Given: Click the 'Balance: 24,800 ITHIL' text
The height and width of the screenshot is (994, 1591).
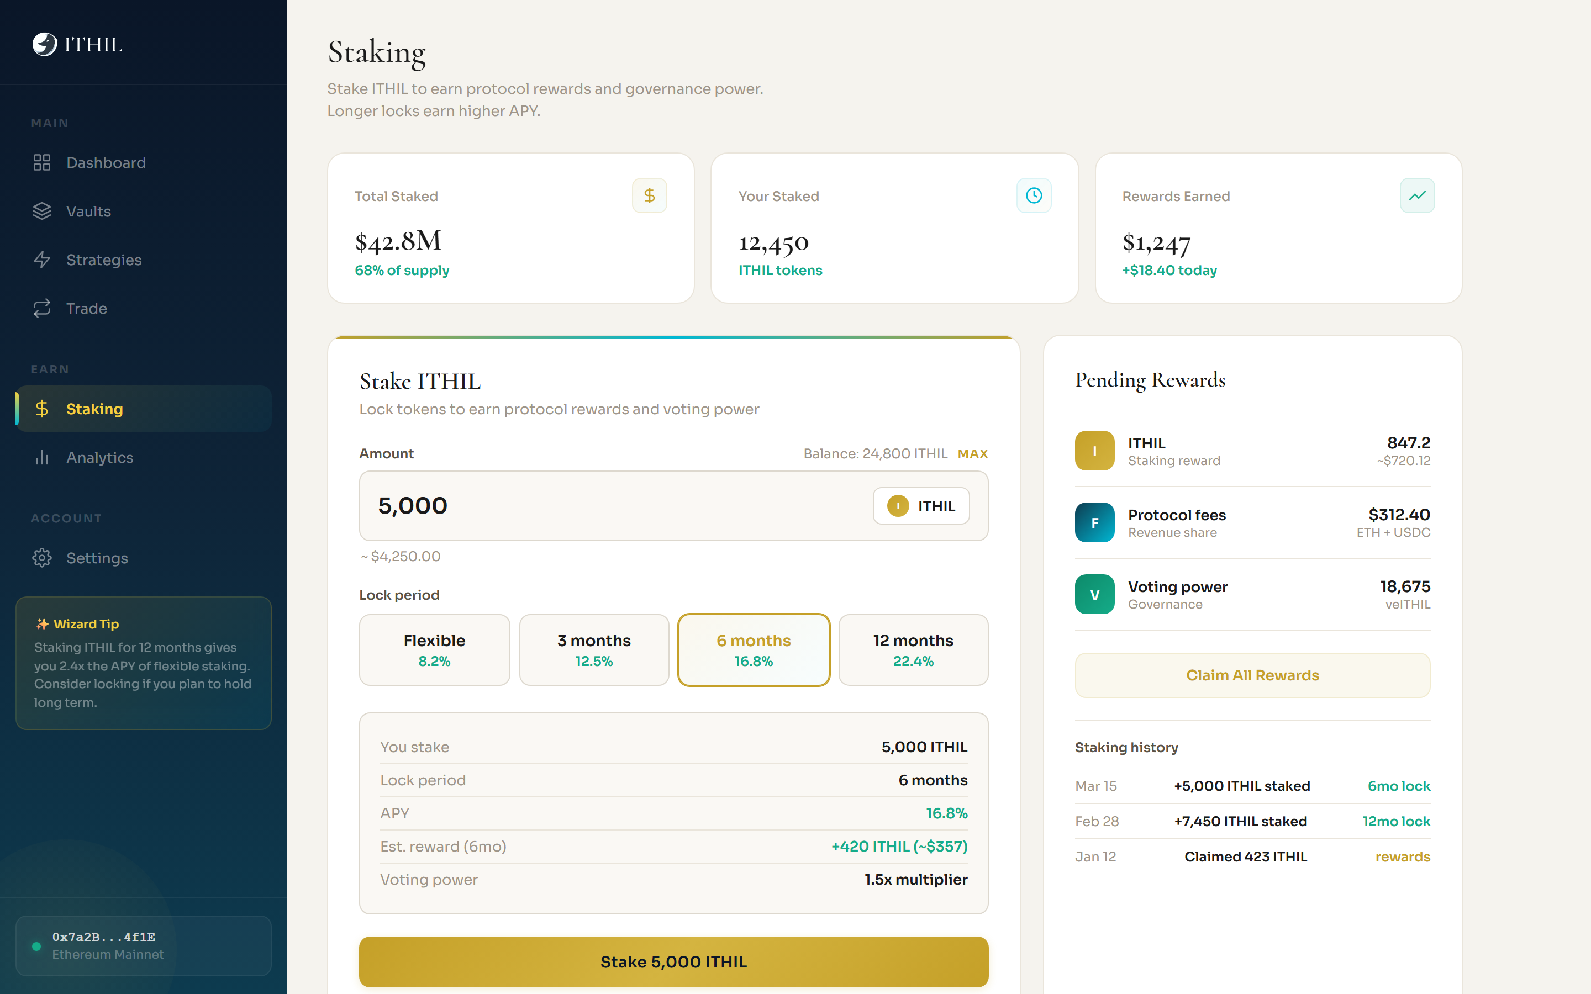Looking at the screenshot, I should [x=875, y=453].
